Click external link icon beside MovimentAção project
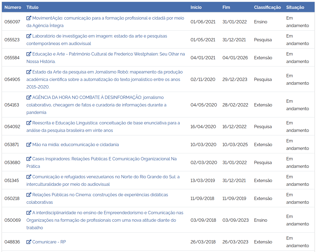The width and height of the screenshot is (317, 252). pos(29,18)
